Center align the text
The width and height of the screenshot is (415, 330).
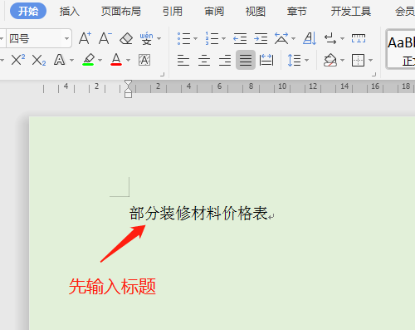tap(204, 60)
